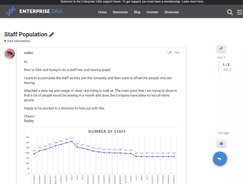Open Resources in navigation
This screenshot has height=184, width=243.
point(120,12)
